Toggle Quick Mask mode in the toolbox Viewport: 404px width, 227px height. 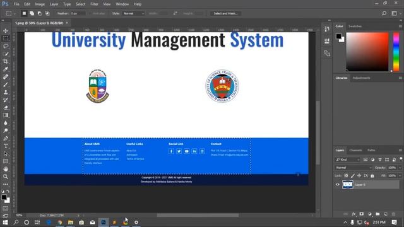point(6,208)
